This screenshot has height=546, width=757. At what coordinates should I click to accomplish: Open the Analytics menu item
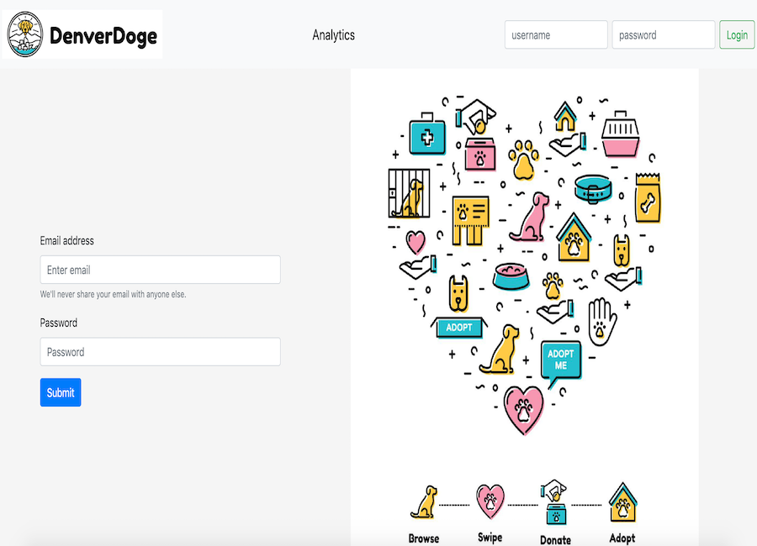(333, 35)
